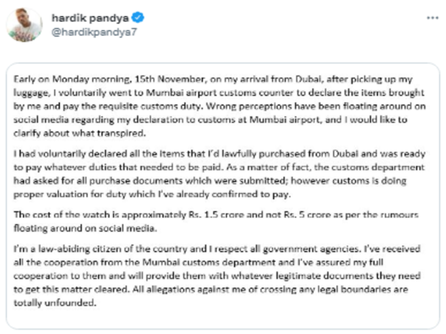Open hardik pandya's profile picture

(24, 25)
